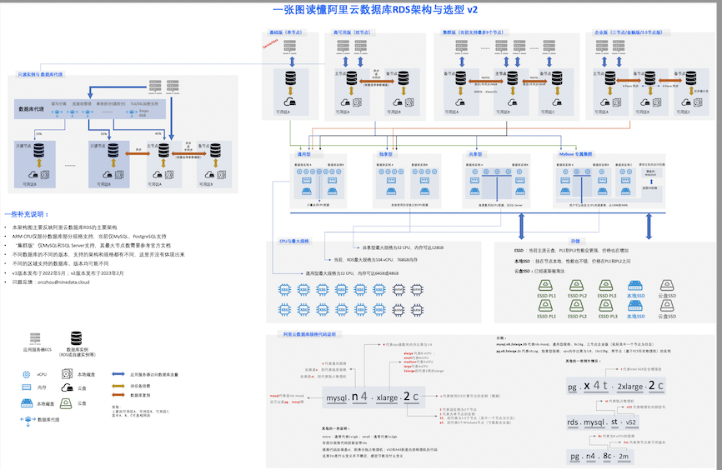Select the vCPU chip icon in legend
Viewport: 722px width, 470px height.
click(27, 375)
